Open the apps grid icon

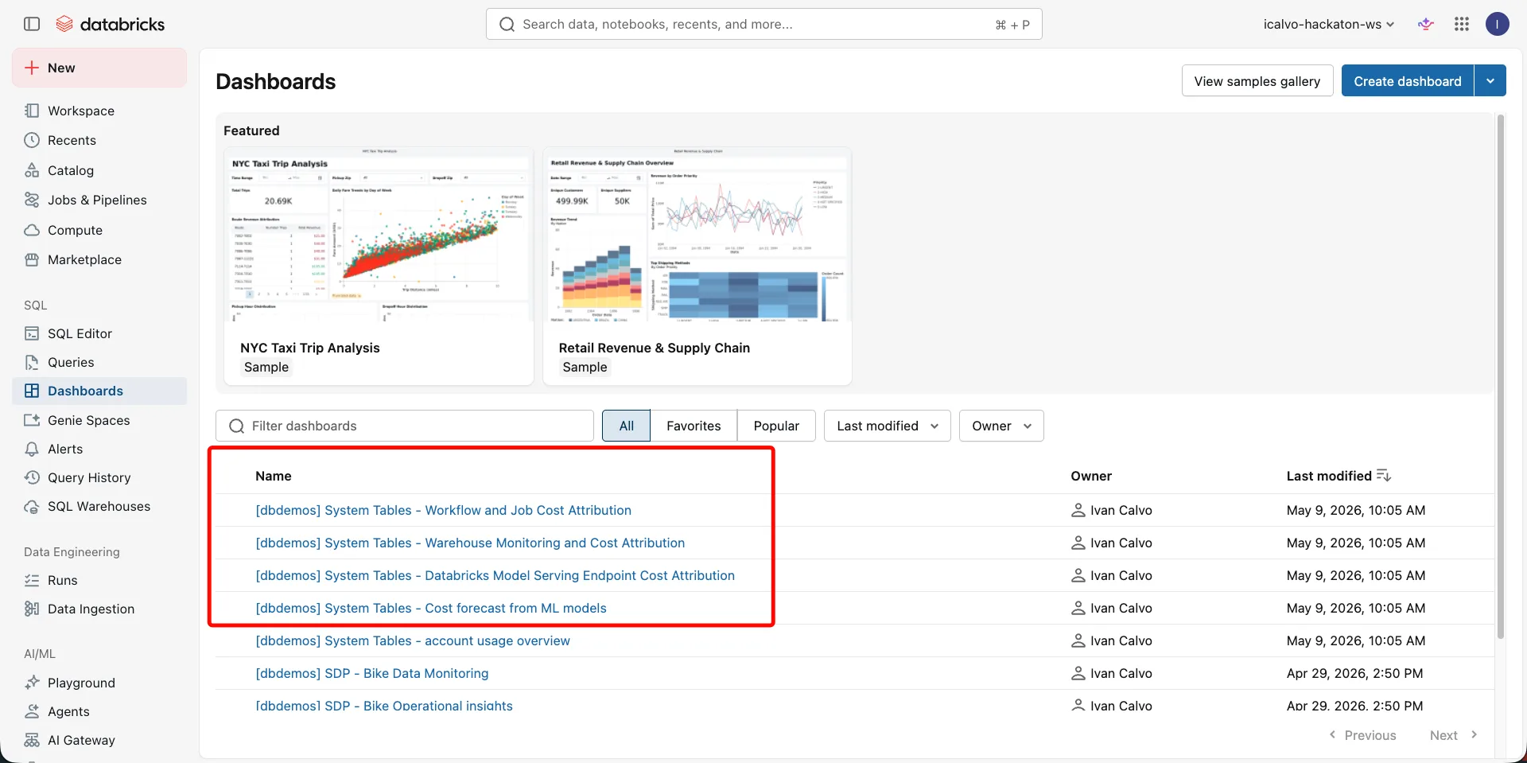(1462, 24)
